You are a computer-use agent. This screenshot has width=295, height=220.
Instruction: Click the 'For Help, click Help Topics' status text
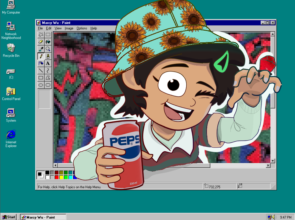click(x=69, y=187)
